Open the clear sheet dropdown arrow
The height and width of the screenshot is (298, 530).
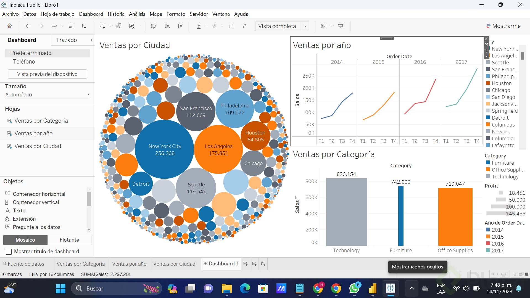140,26
